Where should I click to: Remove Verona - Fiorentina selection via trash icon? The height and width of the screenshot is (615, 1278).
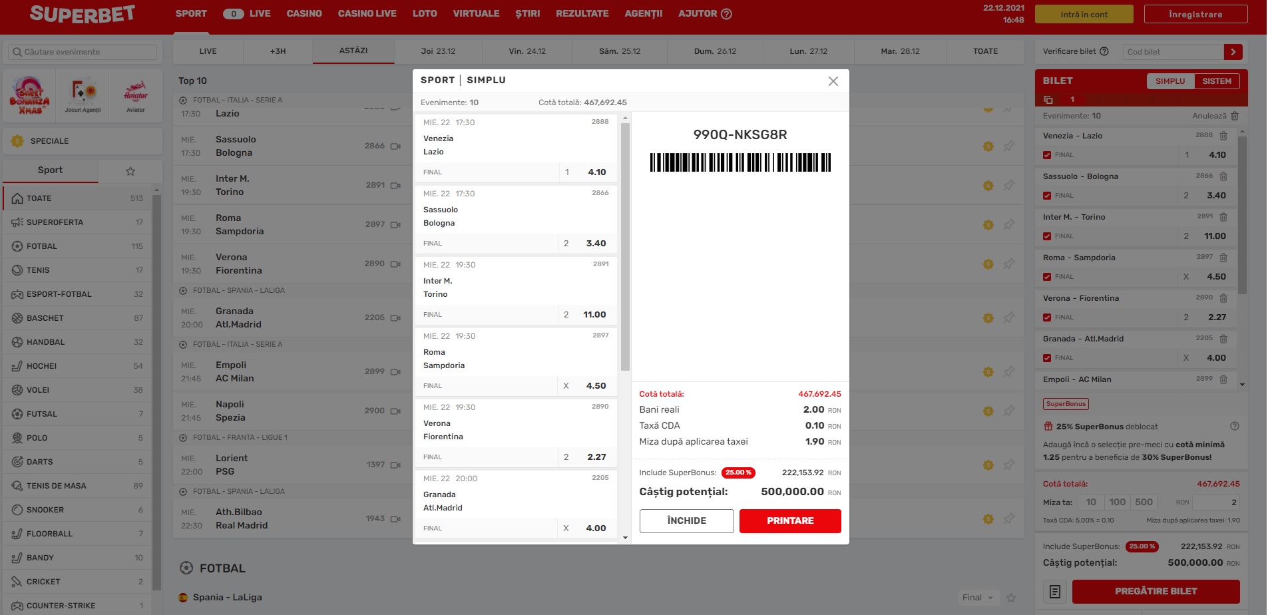[x=1223, y=298]
